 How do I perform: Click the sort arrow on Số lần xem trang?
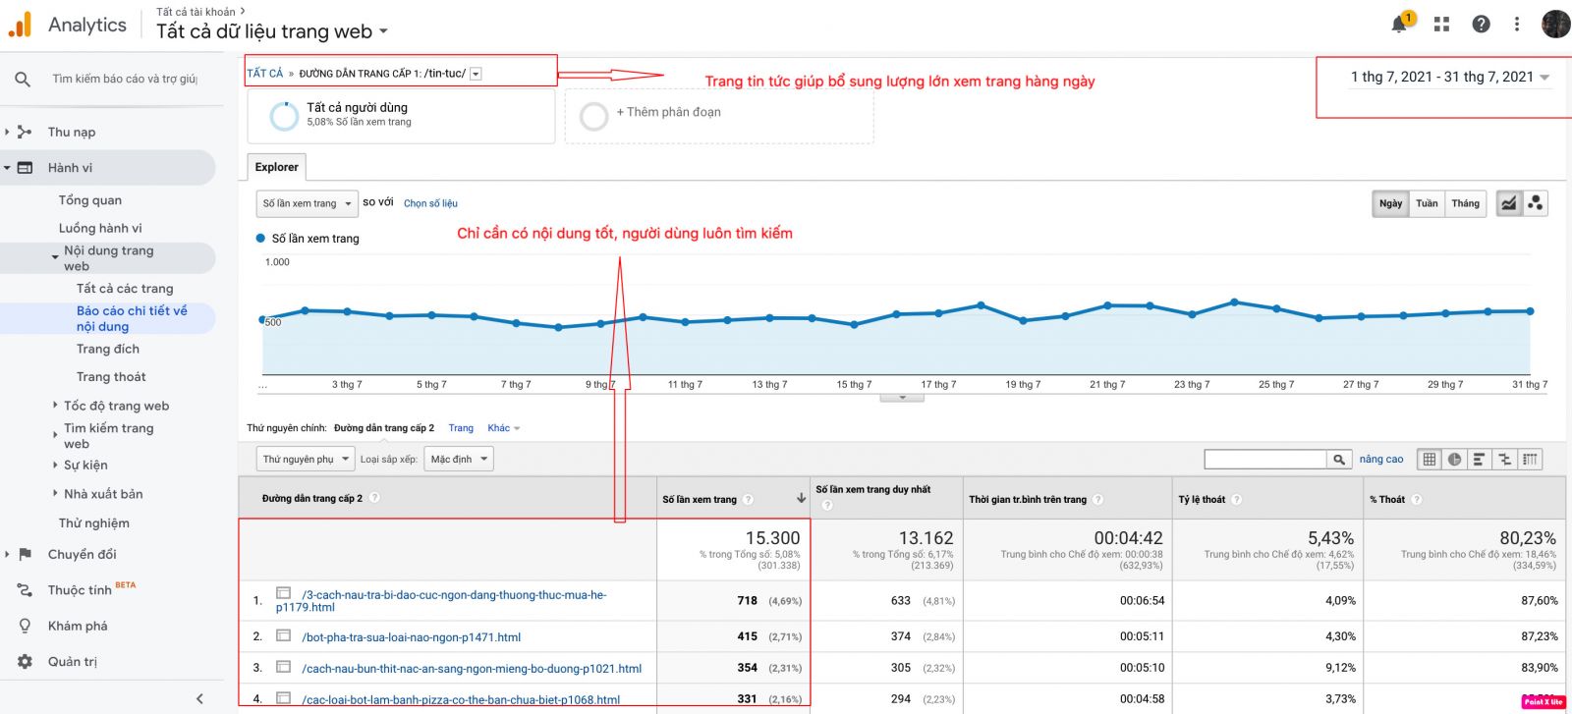tap(801, 499)
